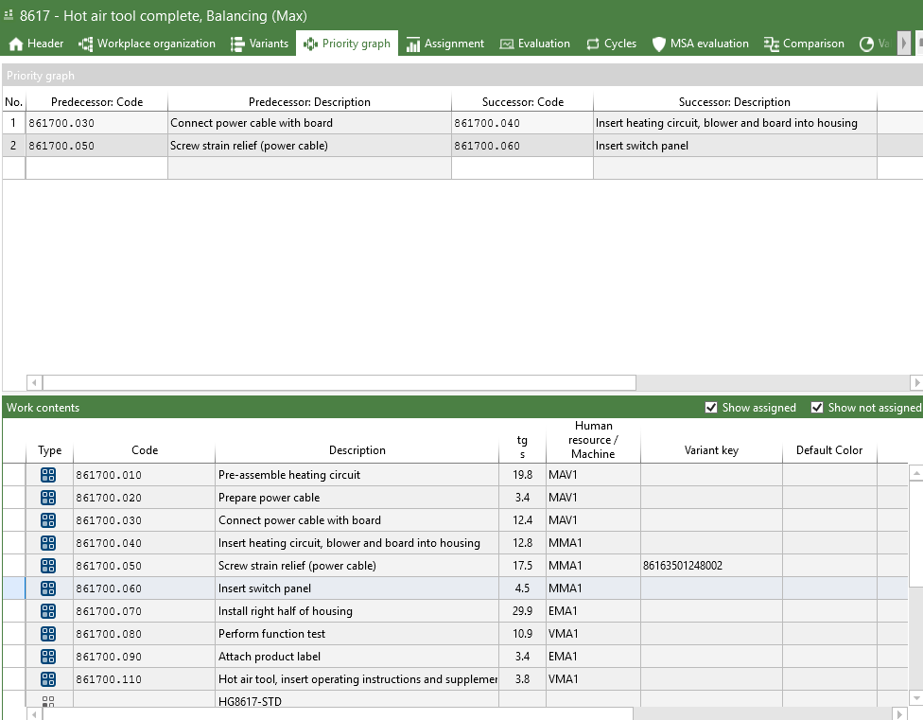923x720 pixels.
Task: Click the Variants tab icon
Action: point(237,44)
